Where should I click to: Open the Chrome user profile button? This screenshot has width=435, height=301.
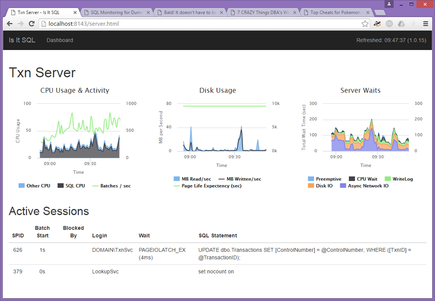point(389,4)
